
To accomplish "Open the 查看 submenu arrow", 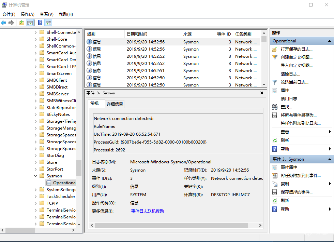I will click(x=330, y=132).
